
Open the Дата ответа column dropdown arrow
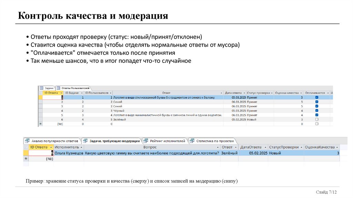click(244, 93)
